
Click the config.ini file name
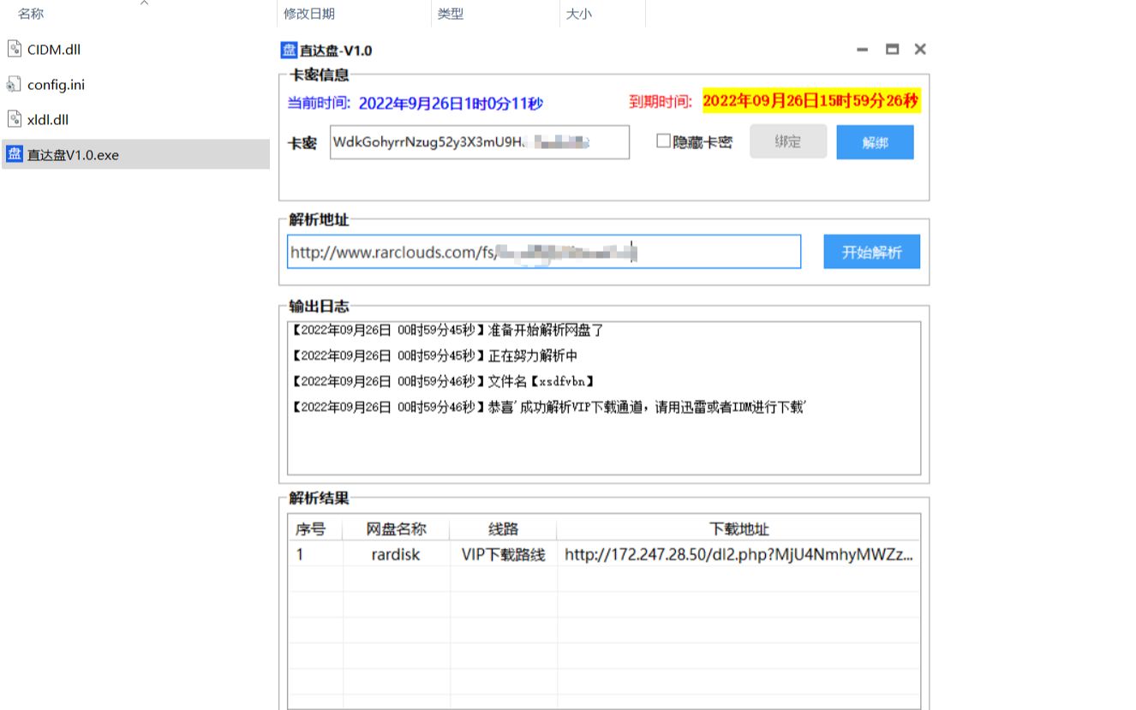(x=56, y=85)
